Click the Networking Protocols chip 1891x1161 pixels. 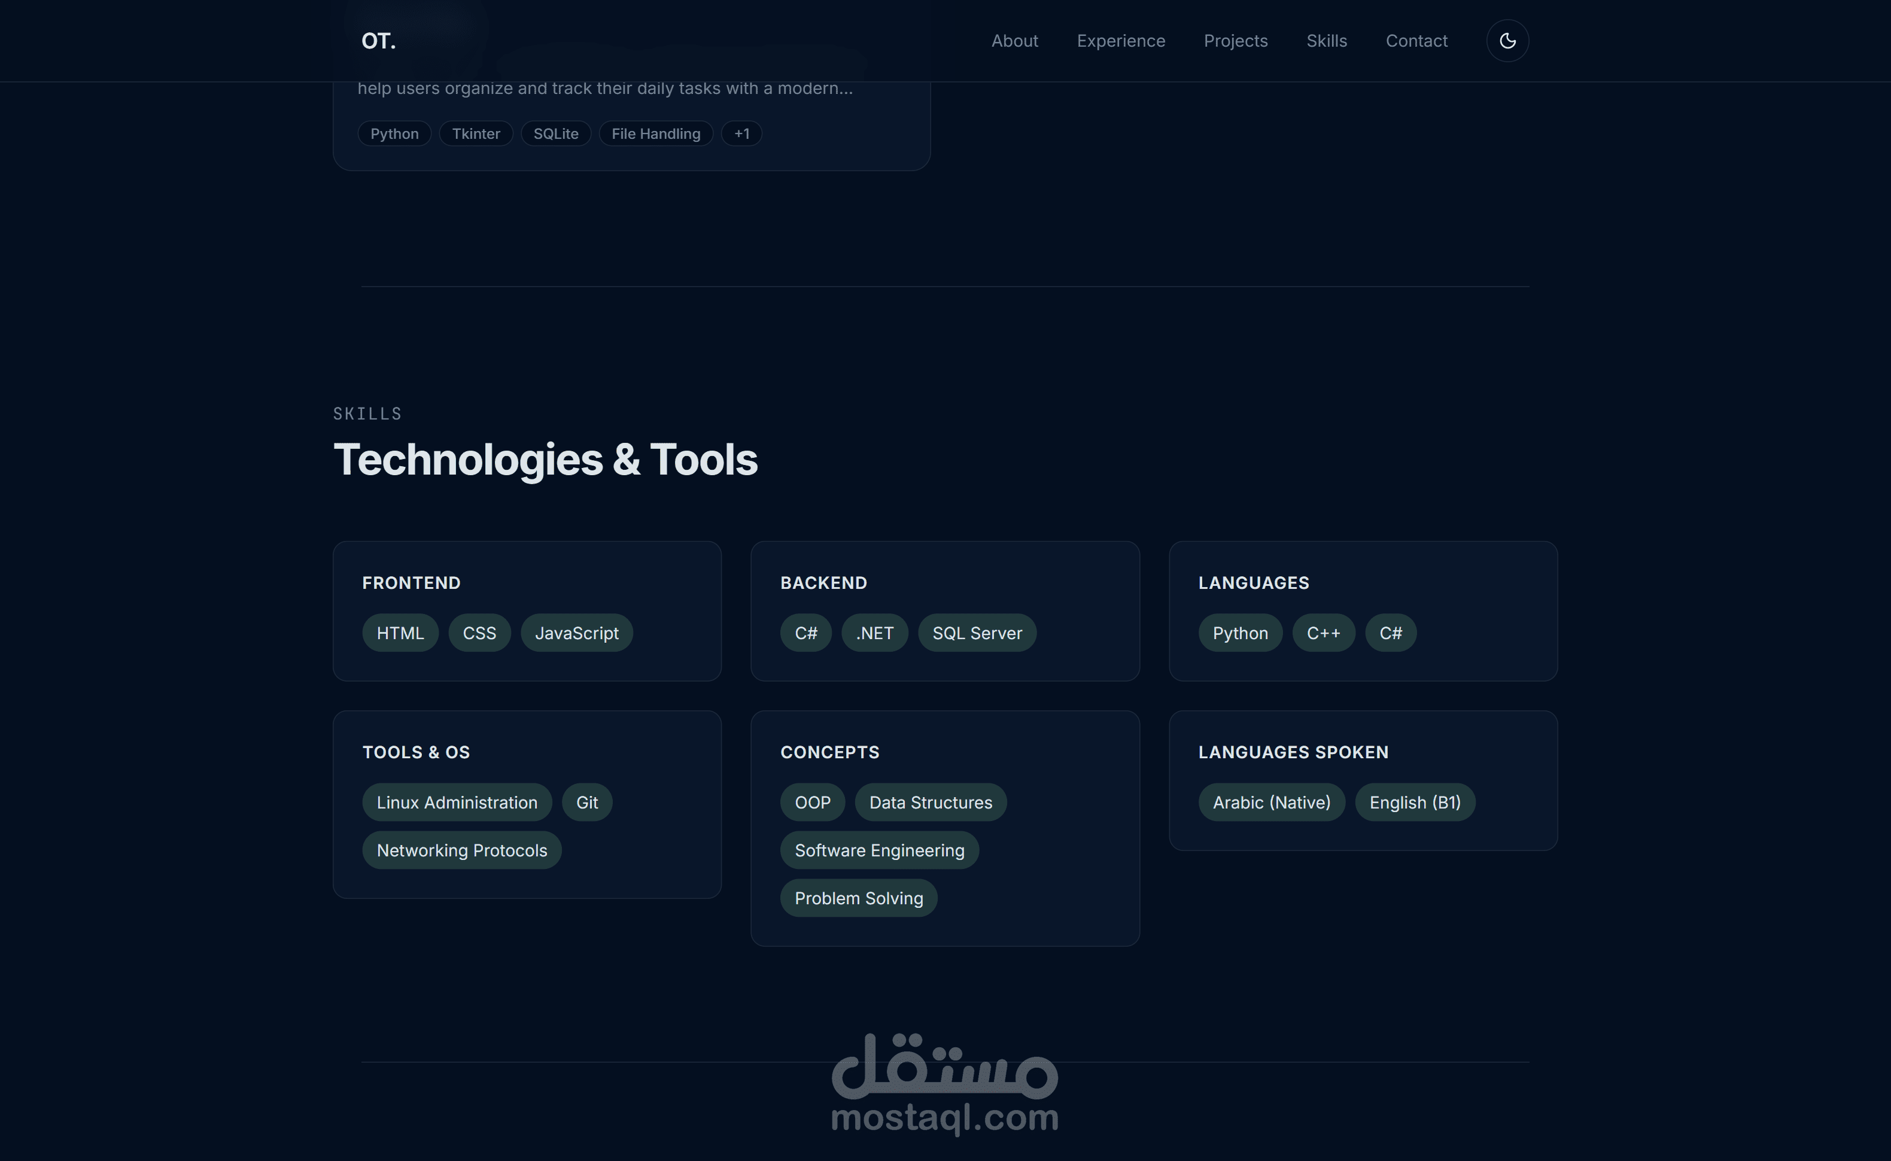(x=461, y=850)
